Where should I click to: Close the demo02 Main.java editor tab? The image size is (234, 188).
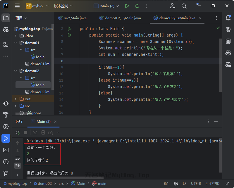(200, 18)
